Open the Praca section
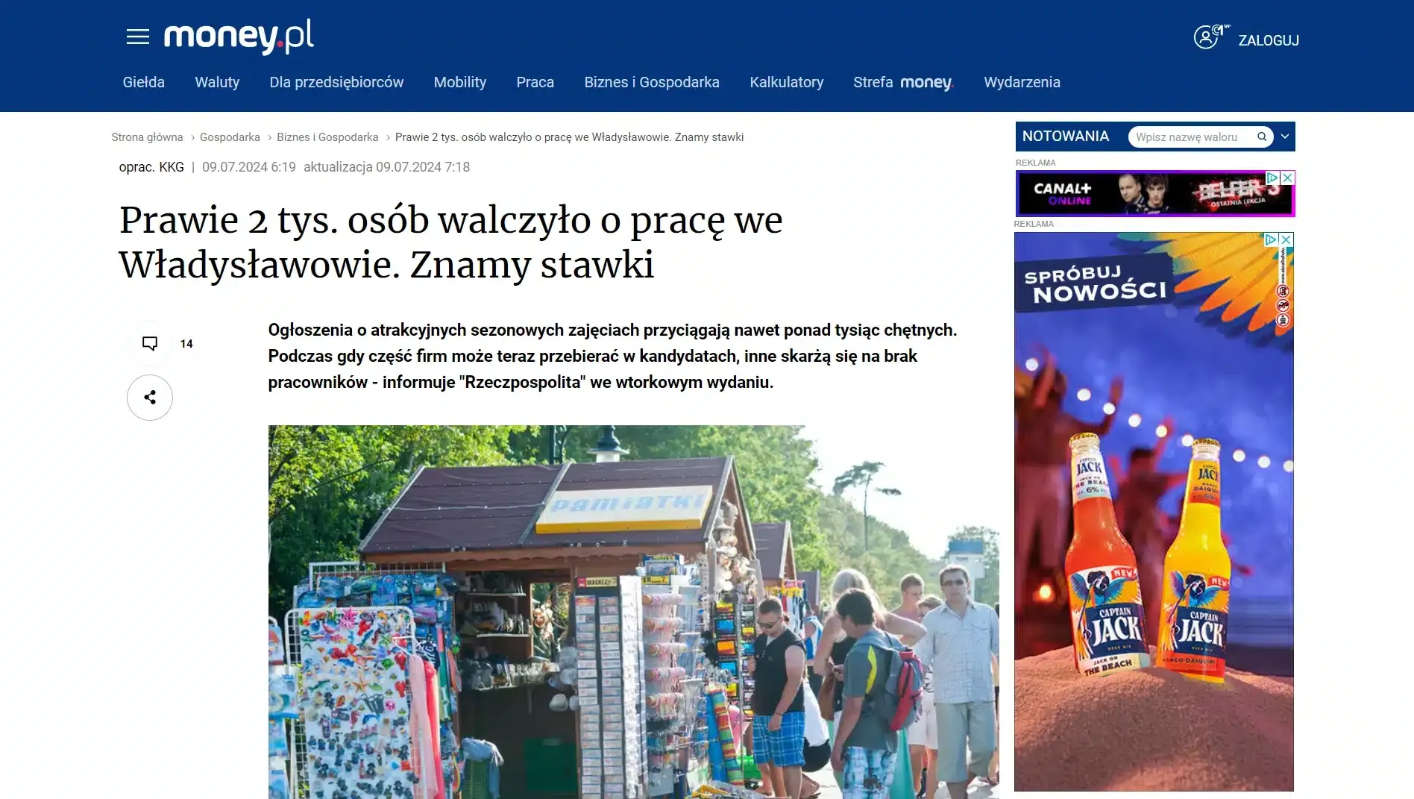Image resolution: width=1414 pixels, height=799 pixels. 535,82
